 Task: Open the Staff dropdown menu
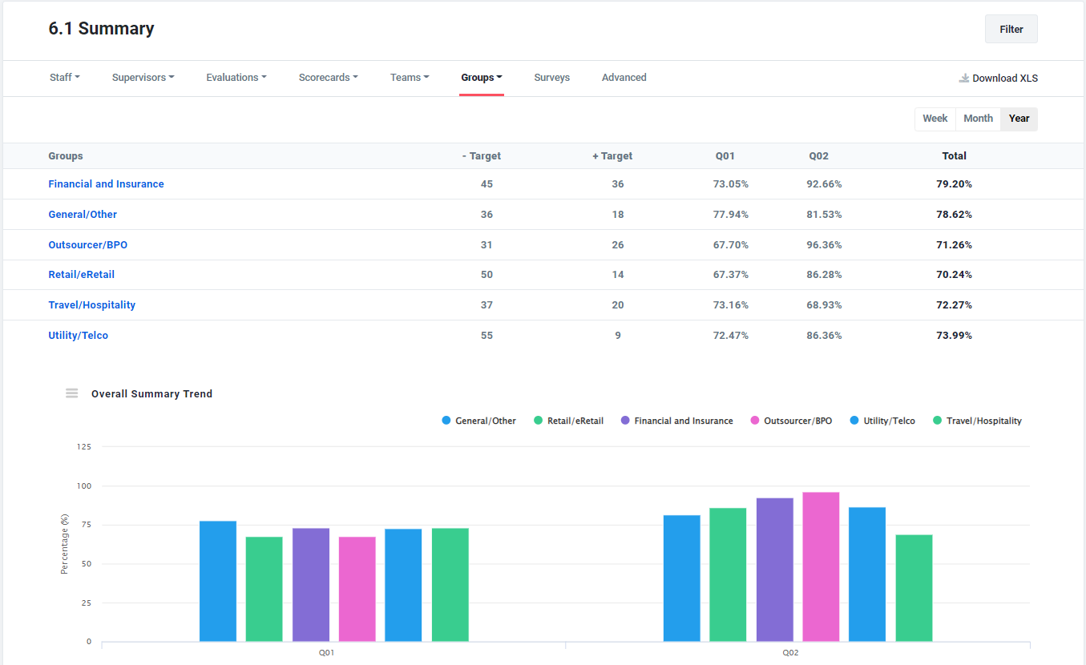coord(64,77)
